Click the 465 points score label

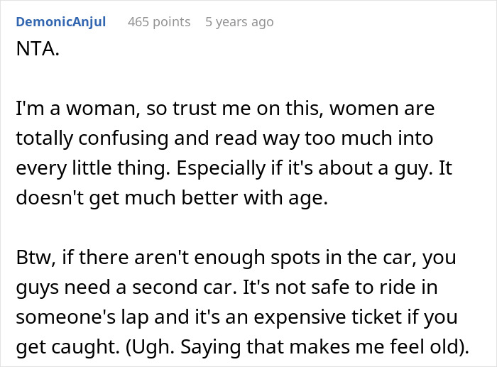pos(159,22)
